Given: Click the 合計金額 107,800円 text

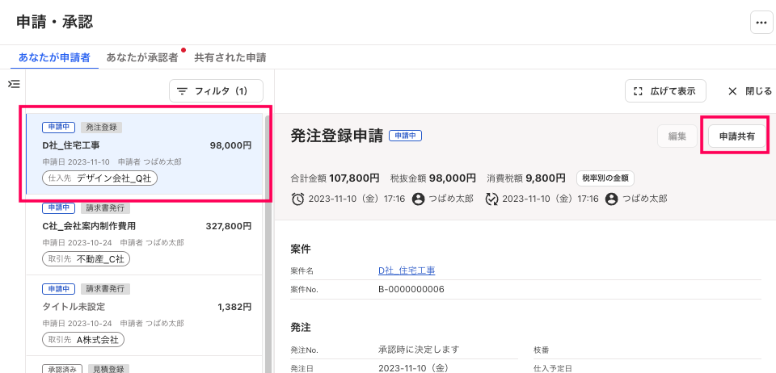Looking at the screenshot, I should 335,178.
